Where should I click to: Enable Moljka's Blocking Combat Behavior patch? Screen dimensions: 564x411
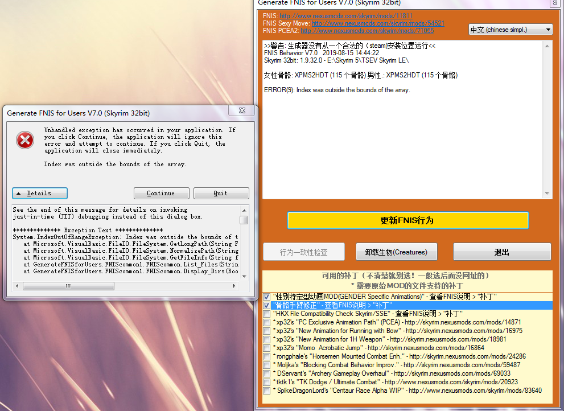(x=266, y=365)
